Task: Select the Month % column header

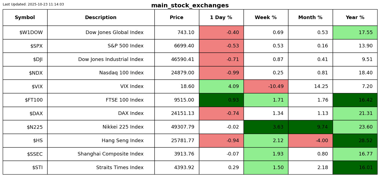Action: coord(310,18)
